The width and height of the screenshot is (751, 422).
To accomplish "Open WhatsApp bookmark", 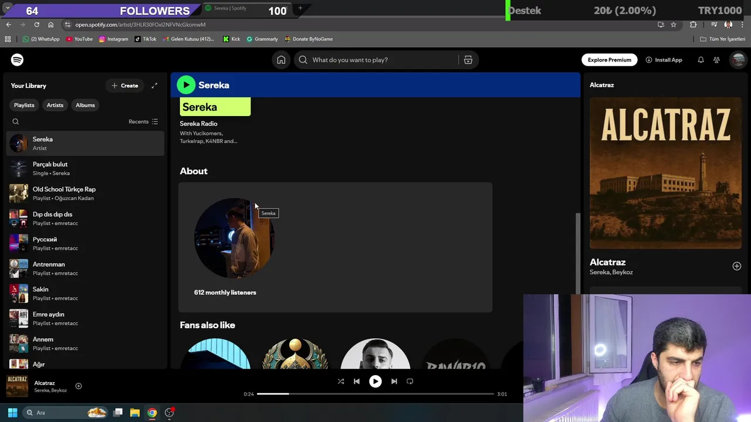I will [x=41, y=39].
